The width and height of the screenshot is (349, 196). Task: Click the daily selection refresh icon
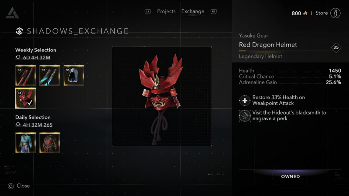click(18, 125)
